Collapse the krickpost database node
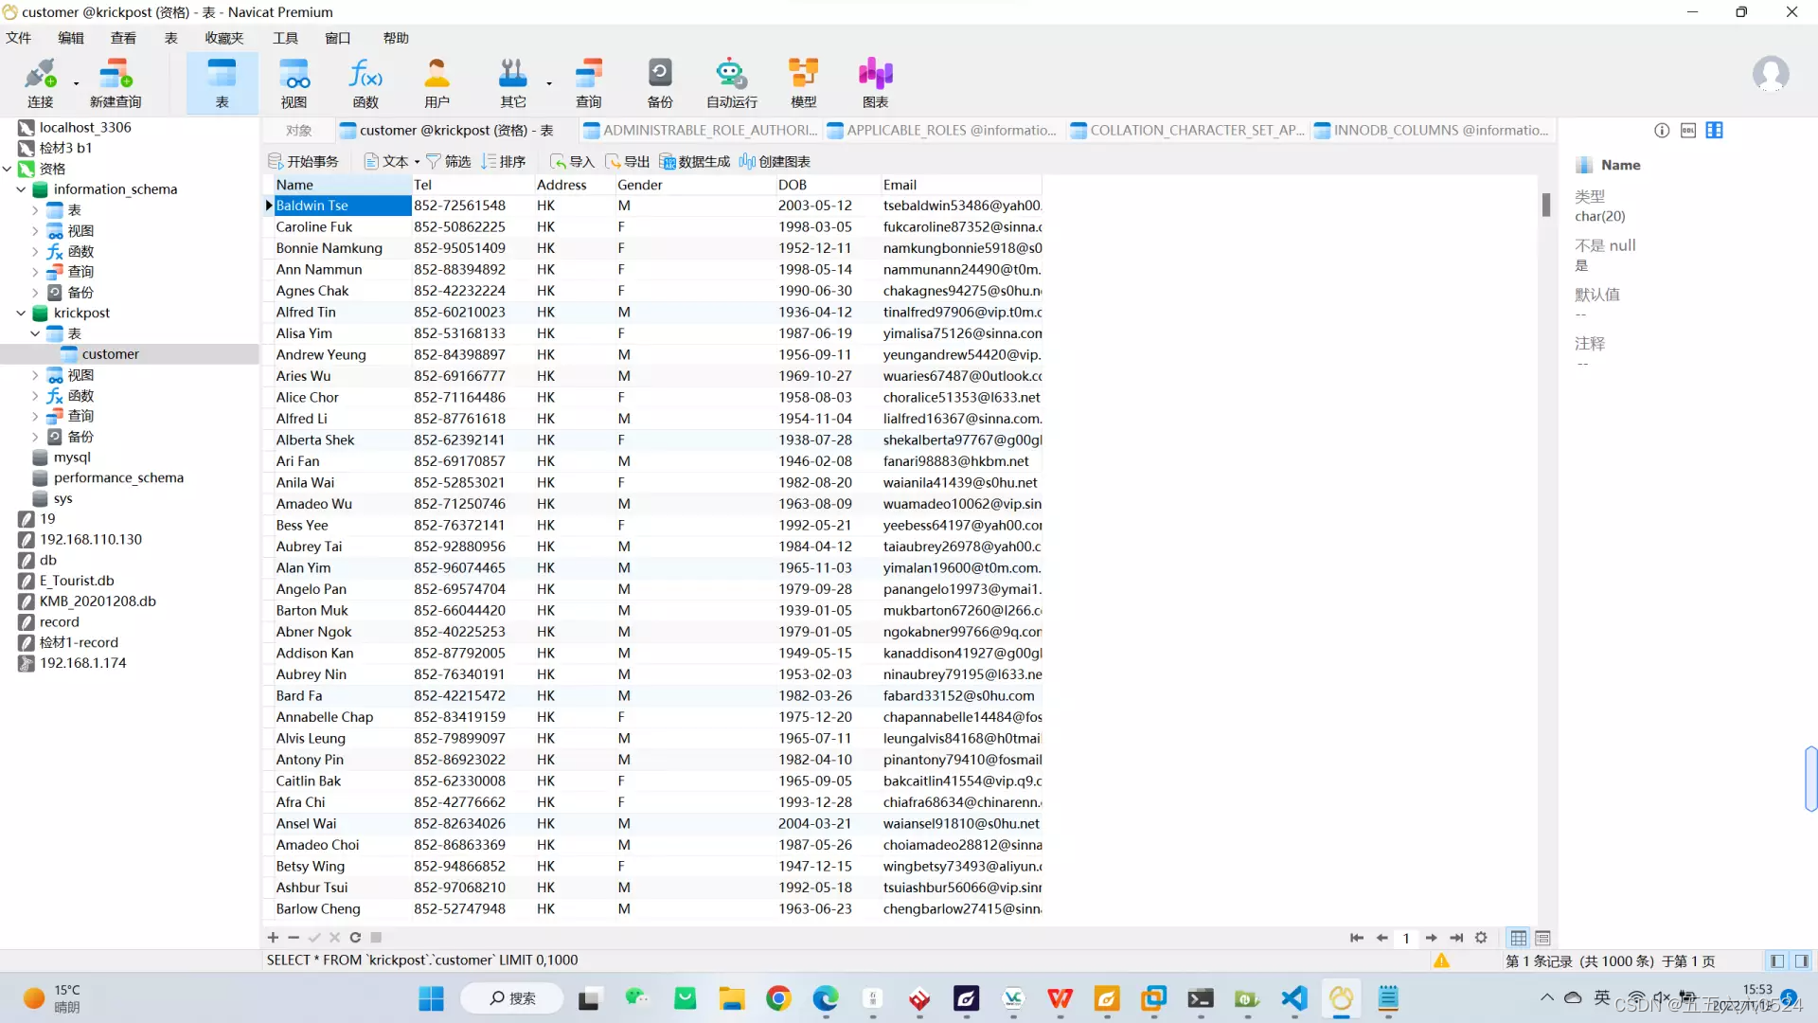Viewport: 1818px width, 1023px height. tap(21, 314)
